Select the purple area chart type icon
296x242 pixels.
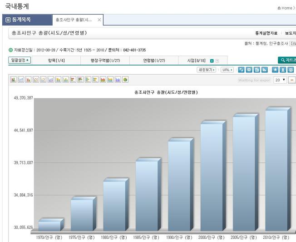[x=118, y=80]
